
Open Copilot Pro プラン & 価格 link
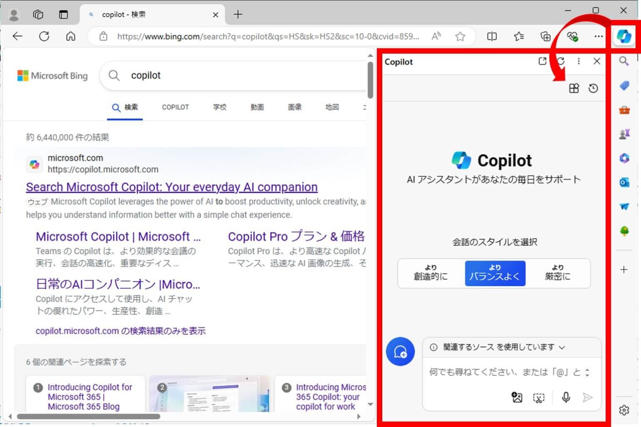click(x=296, y=237)
